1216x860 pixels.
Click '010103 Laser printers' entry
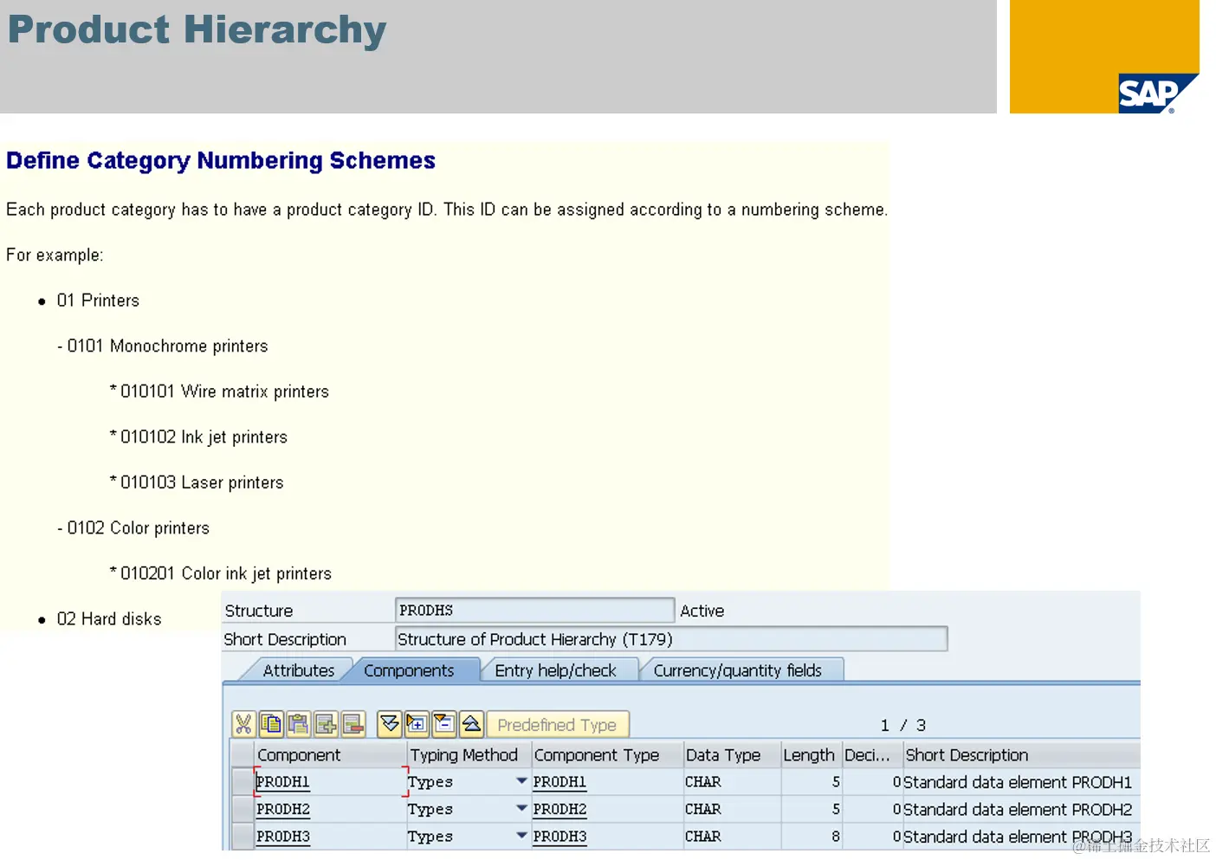(x=202, y=482)
